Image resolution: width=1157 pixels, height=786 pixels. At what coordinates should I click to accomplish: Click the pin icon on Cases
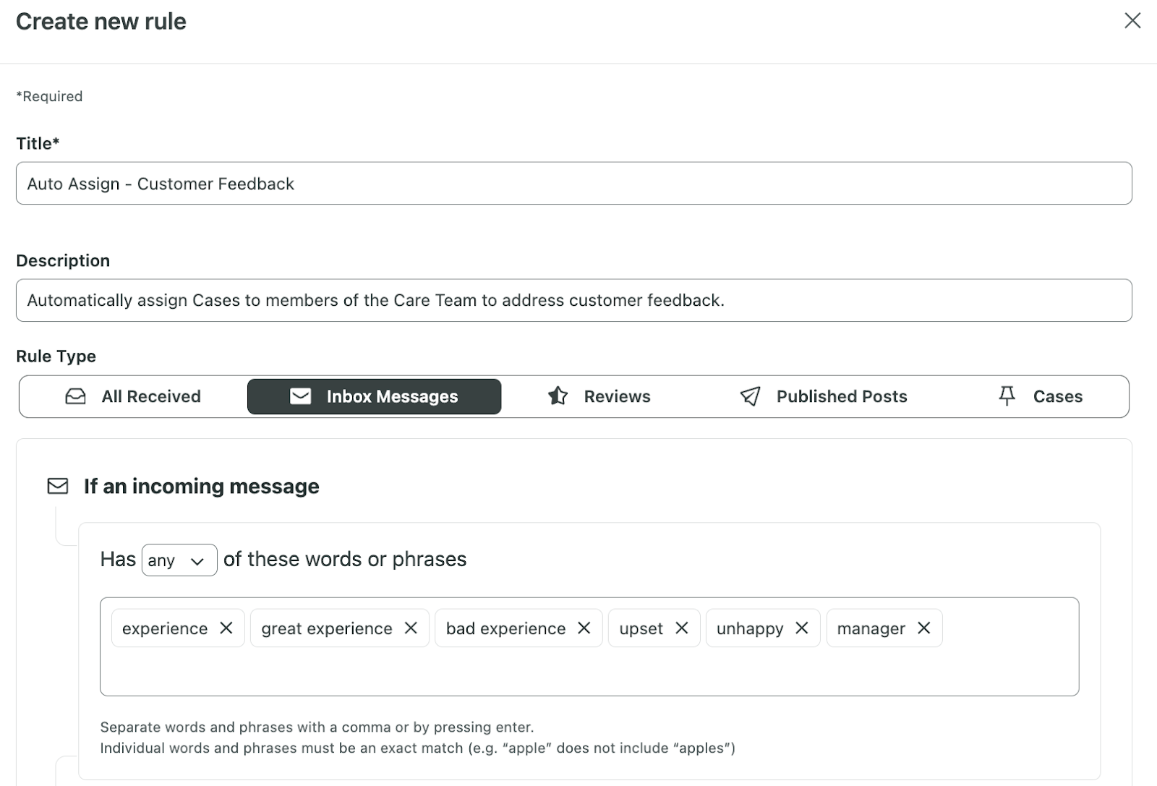point(1007,396)
